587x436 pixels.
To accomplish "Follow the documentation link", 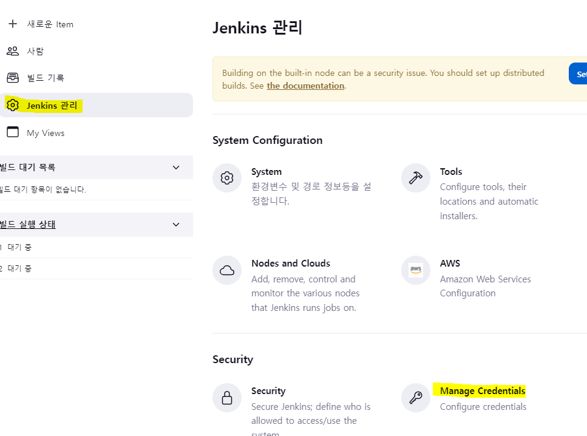I will [305, 86].
